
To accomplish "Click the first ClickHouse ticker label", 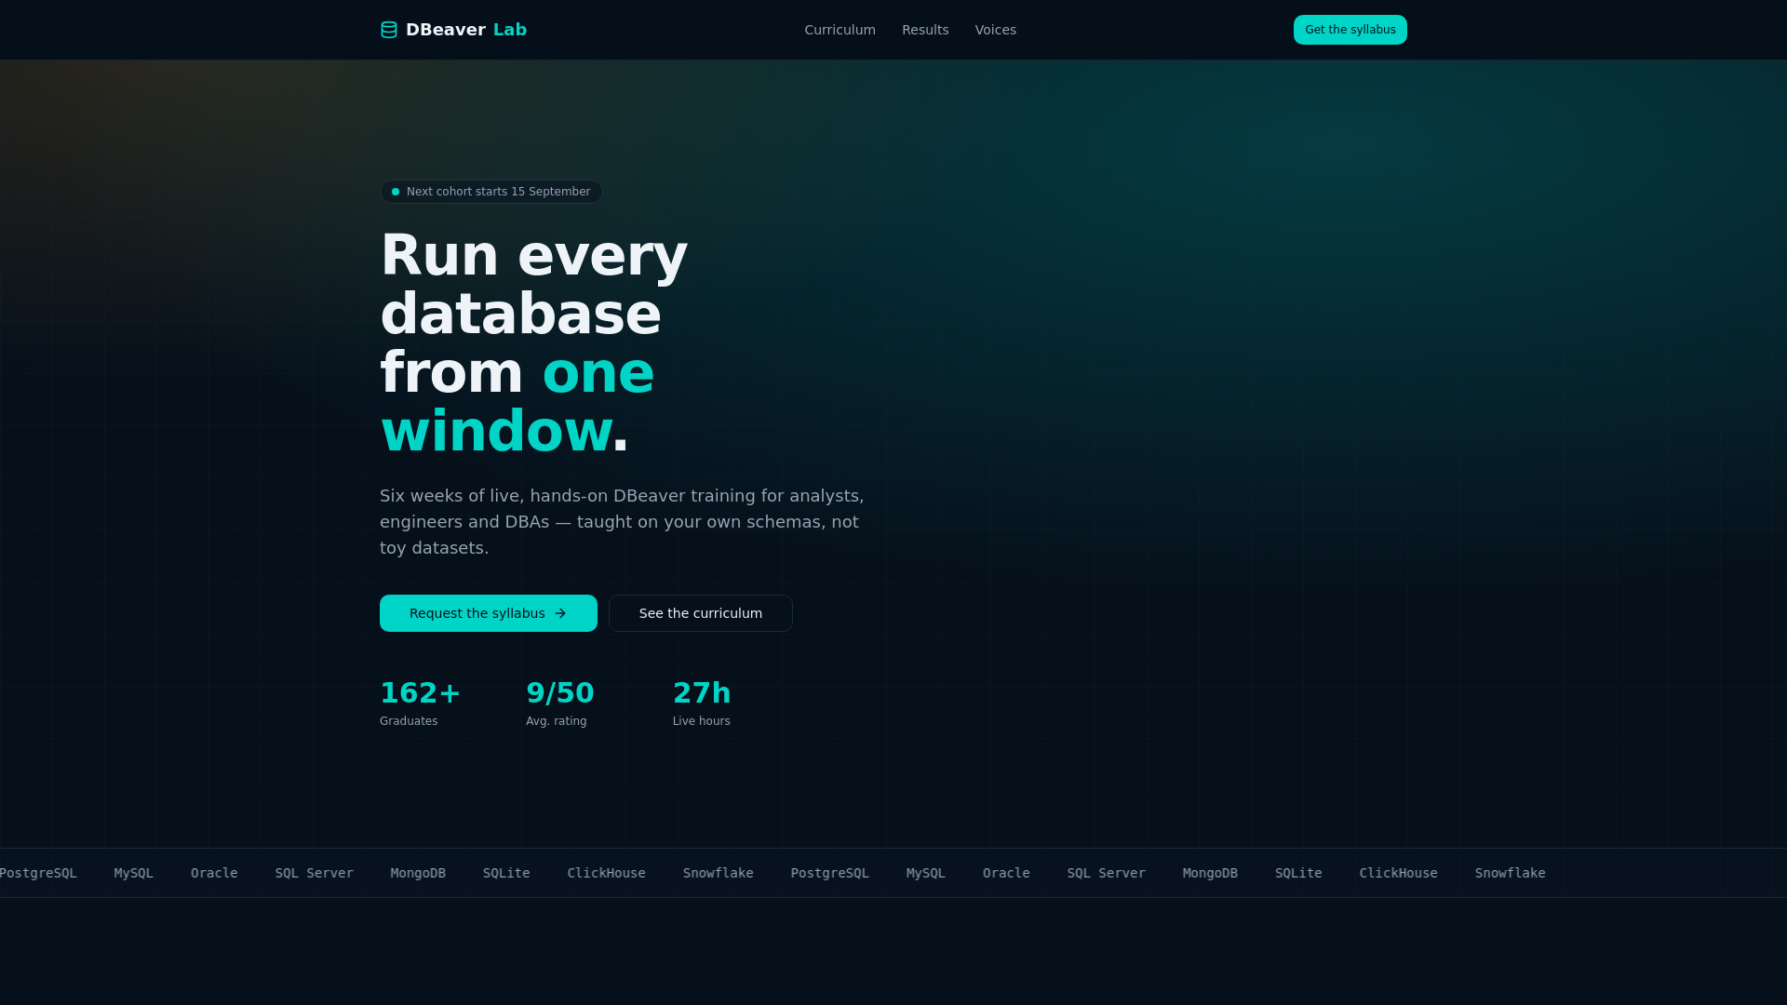I will click(x=607, y=873).
